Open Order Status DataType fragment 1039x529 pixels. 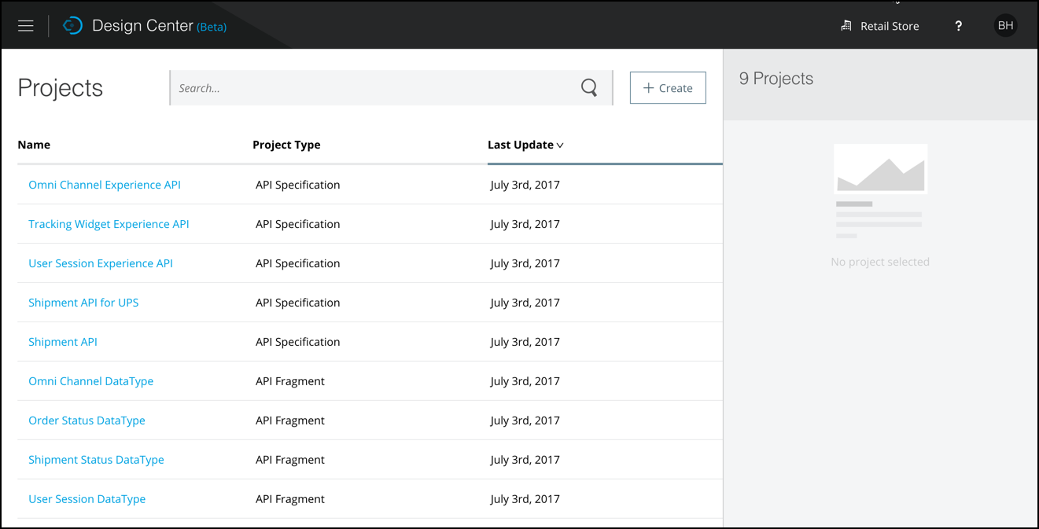[x=87, y=421]
